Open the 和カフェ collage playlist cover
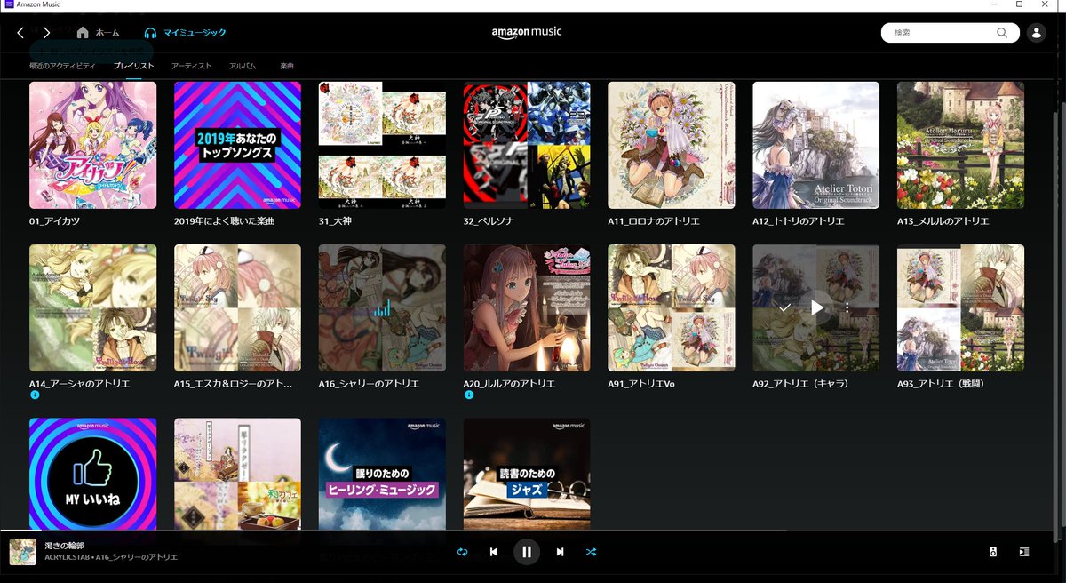 (x=237, y=474)
